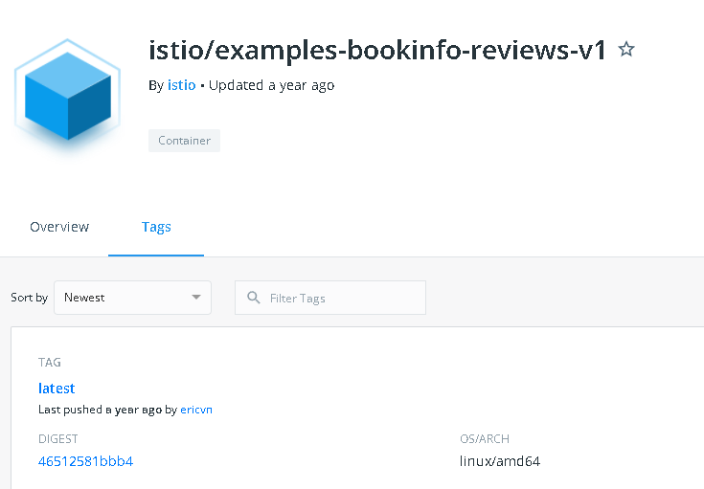The width and height of the screenshot is (704, 489).
Task: Click the repository title istio/examples-bookinfo-reviews-v1
Action: [x=377, y=51]
